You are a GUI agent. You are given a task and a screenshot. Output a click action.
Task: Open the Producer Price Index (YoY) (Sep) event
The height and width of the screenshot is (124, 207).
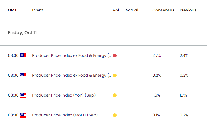64,95
